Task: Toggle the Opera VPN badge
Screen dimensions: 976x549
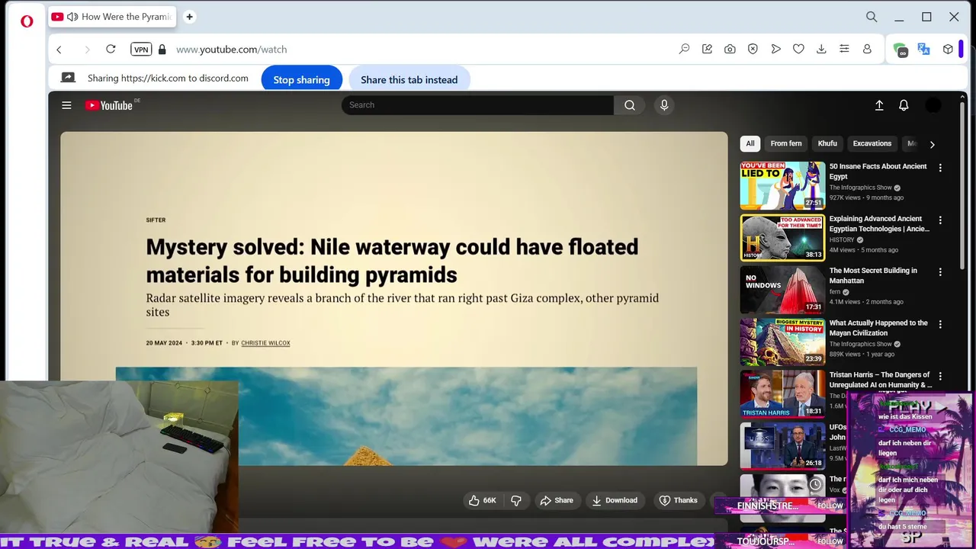Action: [x=141, y=49]
